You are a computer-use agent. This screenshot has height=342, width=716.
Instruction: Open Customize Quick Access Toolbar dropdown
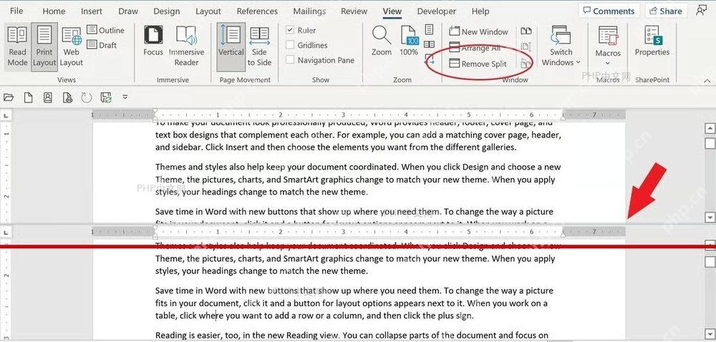125,97
